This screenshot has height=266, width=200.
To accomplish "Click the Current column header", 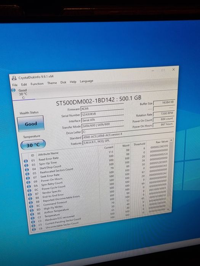I will [109, 147].
